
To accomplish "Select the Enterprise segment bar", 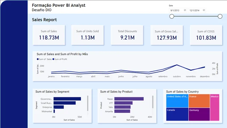I will click(59, 107).
